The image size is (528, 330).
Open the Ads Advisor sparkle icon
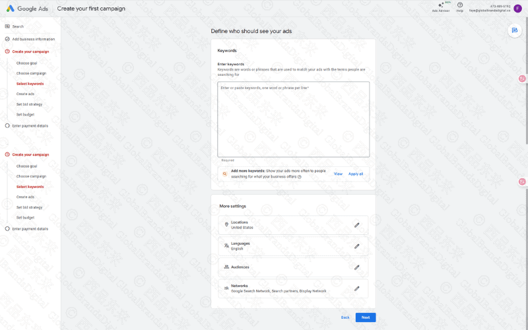click(x=440, y=5)
